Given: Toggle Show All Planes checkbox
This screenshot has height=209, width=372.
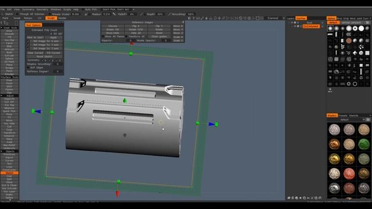Looking at the screenshot, I should [x=103, y=37].
